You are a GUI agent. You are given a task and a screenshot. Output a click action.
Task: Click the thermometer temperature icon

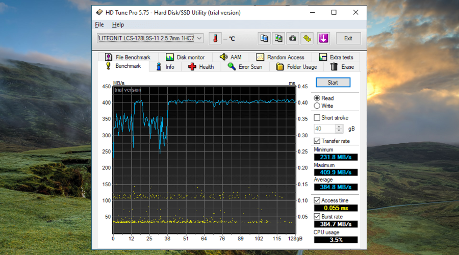pyautogui.click(x=215, y=38)
